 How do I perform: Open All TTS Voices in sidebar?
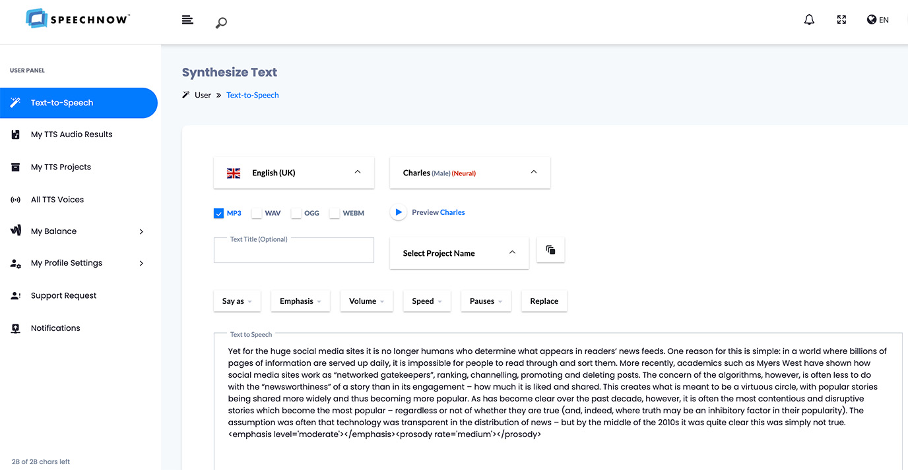point(57,200)
